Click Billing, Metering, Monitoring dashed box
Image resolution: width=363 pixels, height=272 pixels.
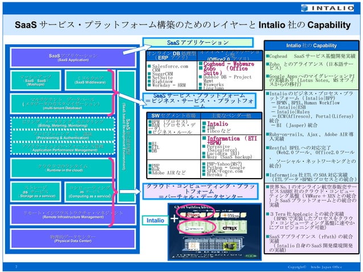pos(63,123)
